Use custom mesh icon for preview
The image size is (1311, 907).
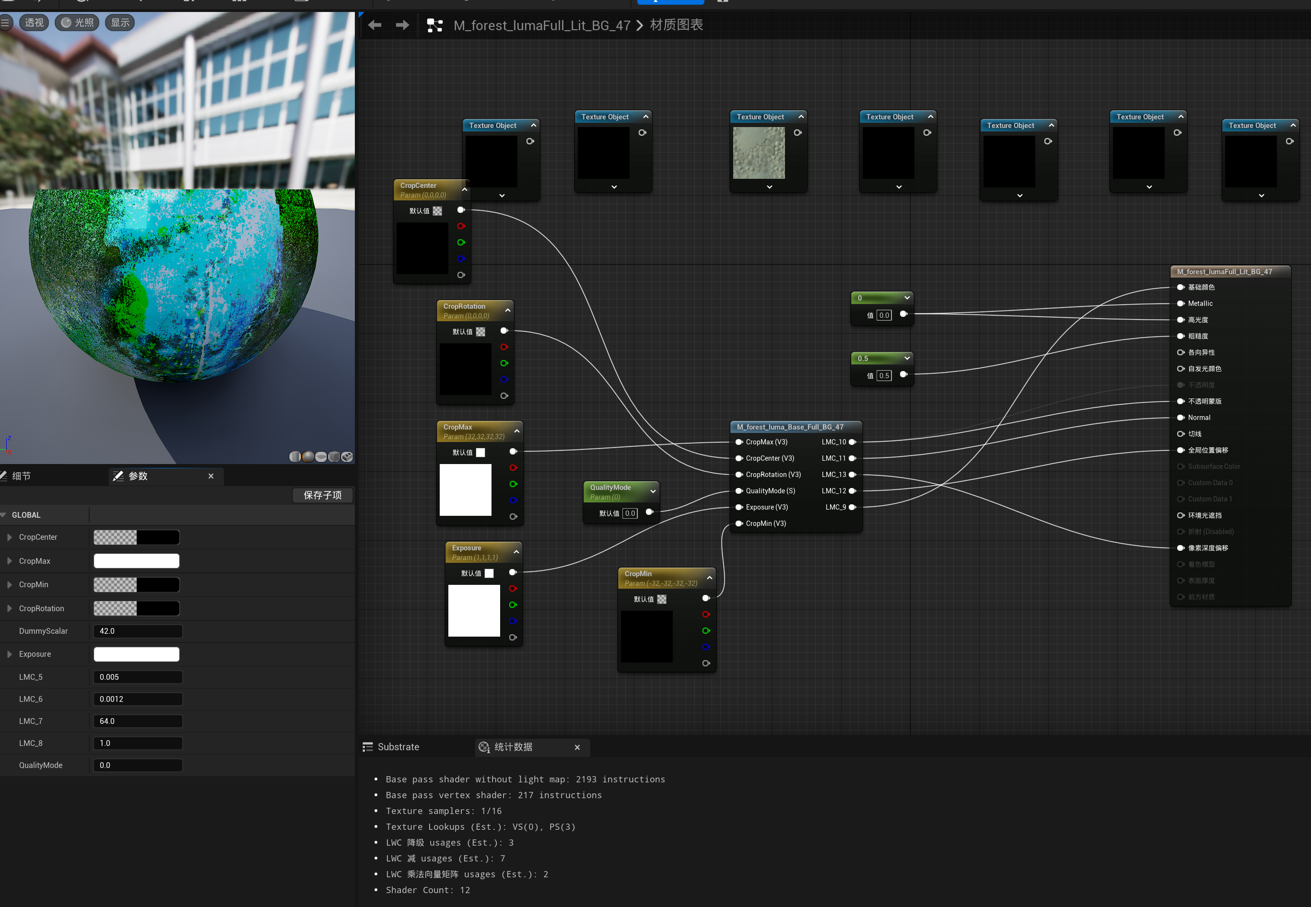[347, 456]
